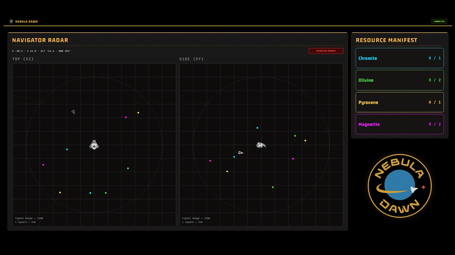Click the TOP (XZ) view label
This screenshot has width=455, height=255.
[23, 59]
